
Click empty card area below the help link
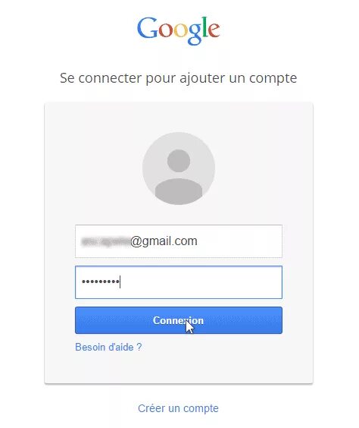click(x=179, y=369)
